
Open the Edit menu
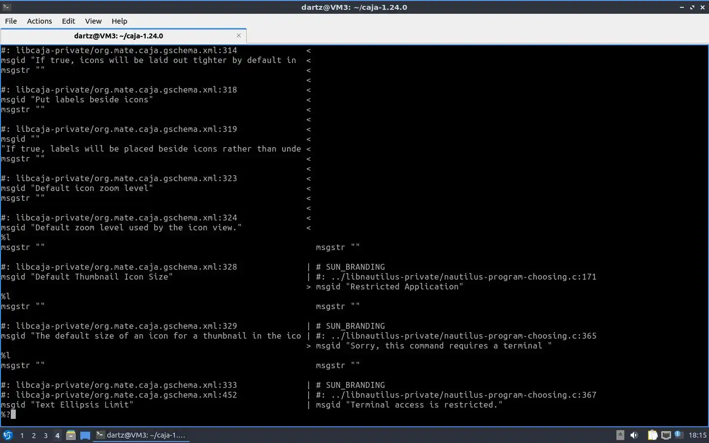(x=68, y=21)
